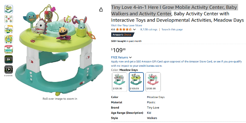Screen dimensions: 246x123
Task: View the fourth product image thumbnail
Action: (x=9, y=39)
